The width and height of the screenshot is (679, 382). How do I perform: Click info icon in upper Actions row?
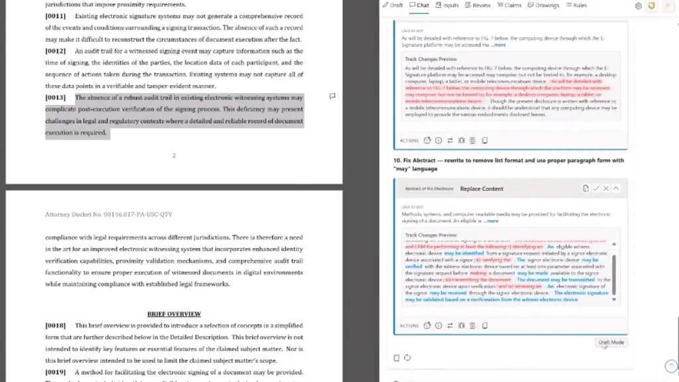point(438,141)
